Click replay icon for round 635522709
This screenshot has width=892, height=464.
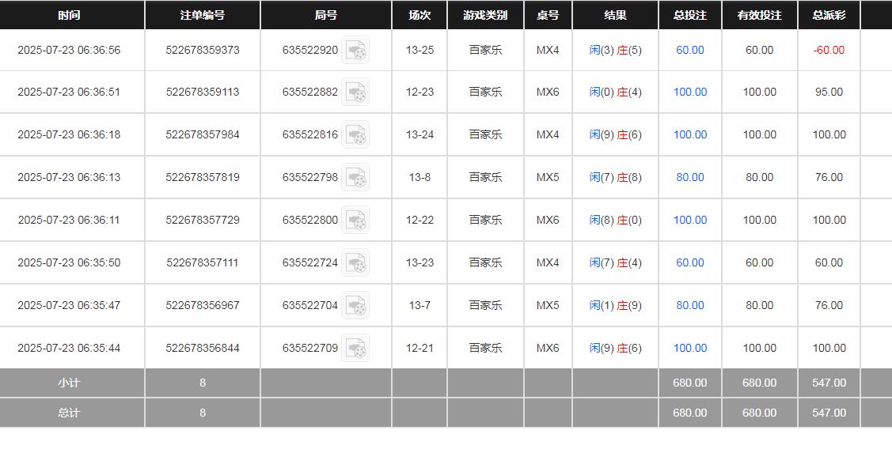click(355, 349)
